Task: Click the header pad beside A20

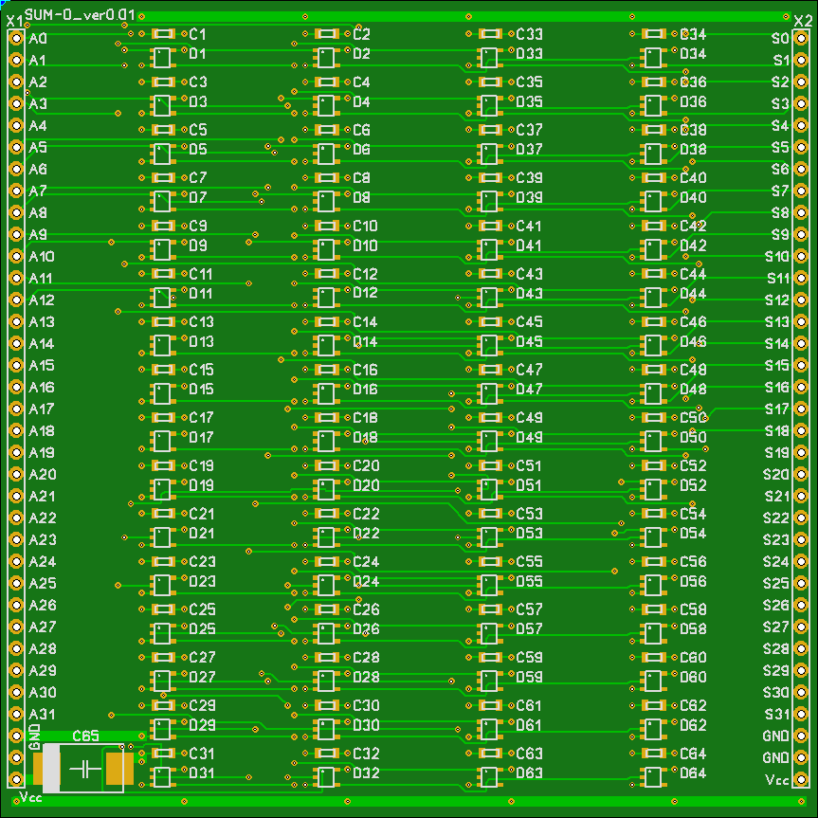Action: click(16, 474)
